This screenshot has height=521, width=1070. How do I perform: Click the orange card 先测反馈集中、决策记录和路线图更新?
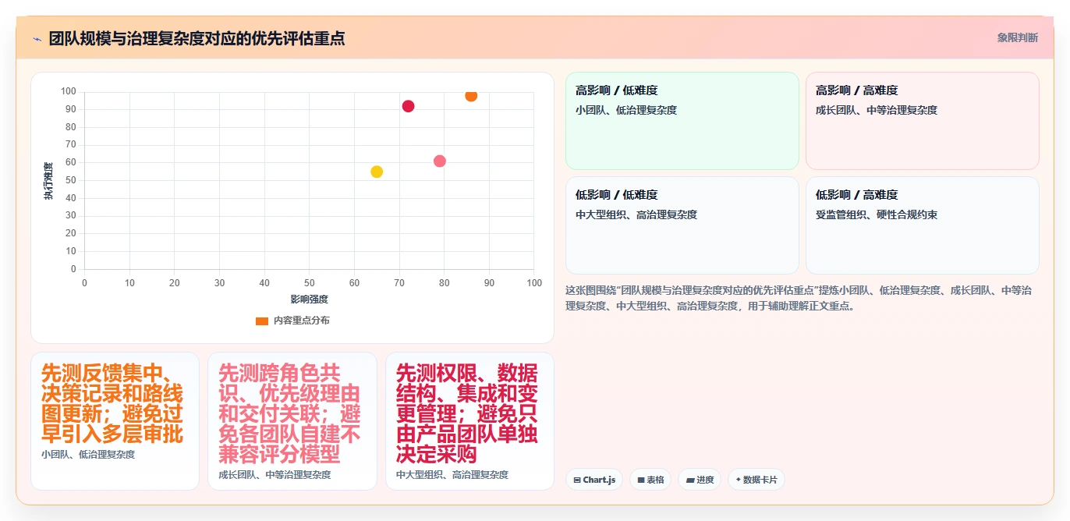coord(115,421)
